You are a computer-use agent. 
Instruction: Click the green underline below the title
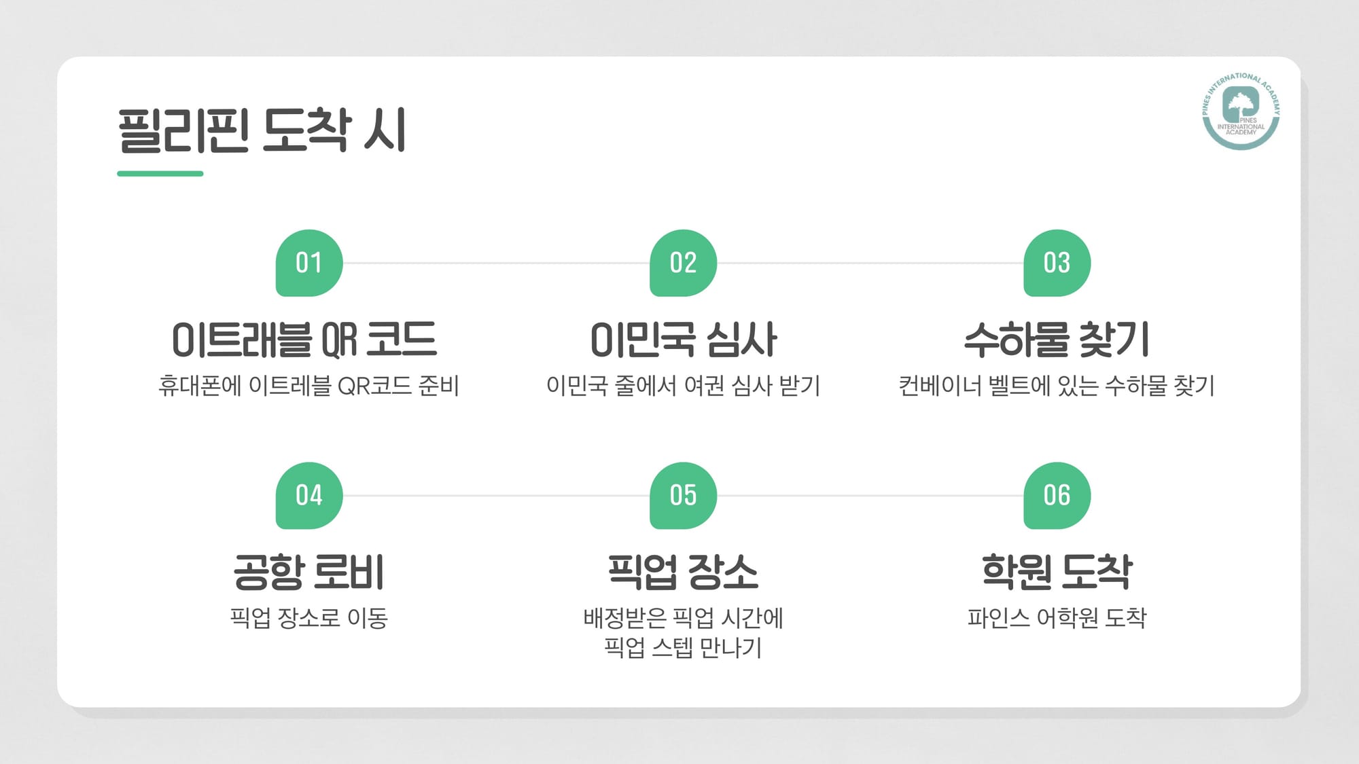tap(160, 174)
